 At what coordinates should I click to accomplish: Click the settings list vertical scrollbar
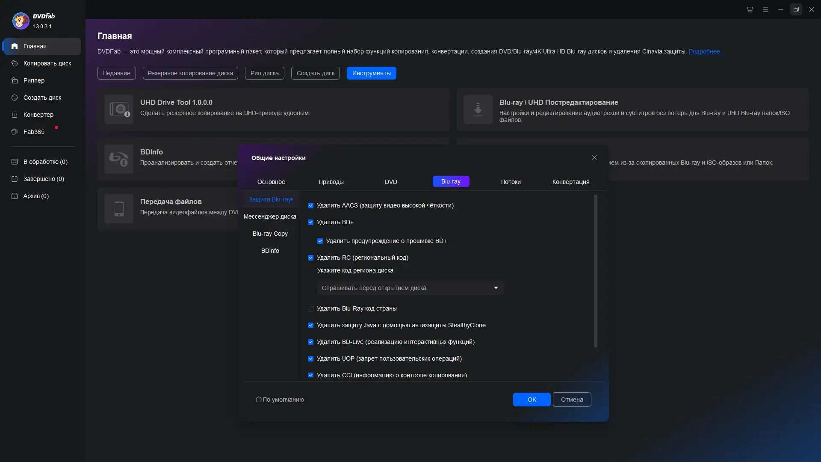tap(595, 271)
